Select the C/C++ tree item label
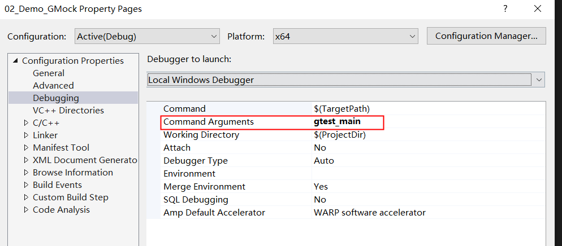 [46, 123]
